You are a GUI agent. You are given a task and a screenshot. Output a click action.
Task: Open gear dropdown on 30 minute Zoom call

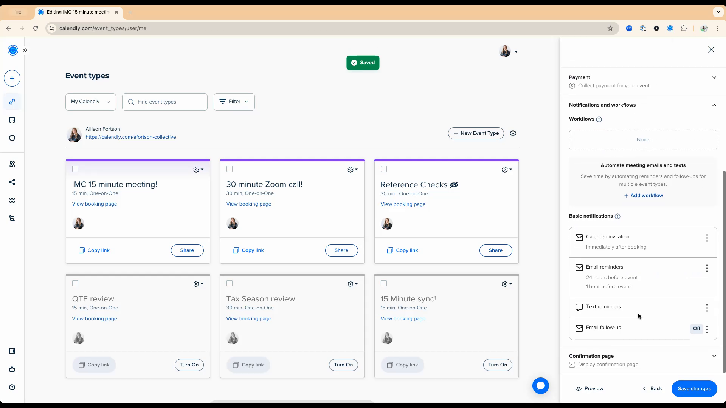click(x=352, y=170)
